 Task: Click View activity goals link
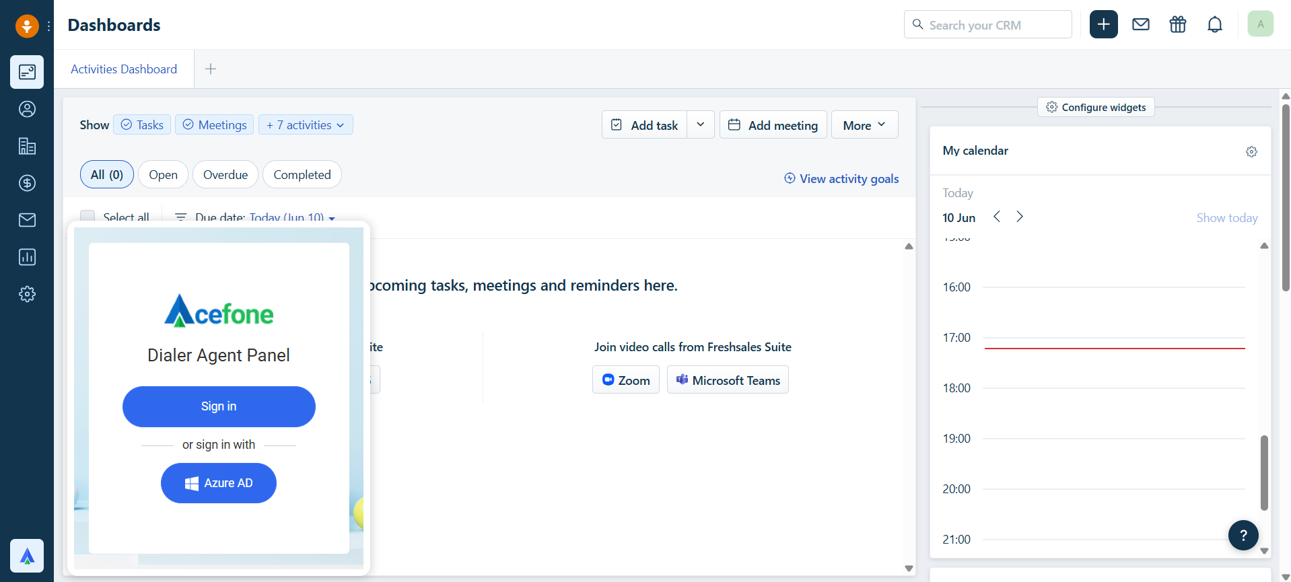coord(841,178)
